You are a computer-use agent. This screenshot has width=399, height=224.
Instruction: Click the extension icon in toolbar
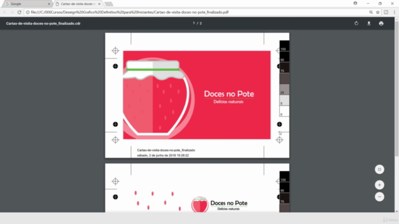coord(386,12)
